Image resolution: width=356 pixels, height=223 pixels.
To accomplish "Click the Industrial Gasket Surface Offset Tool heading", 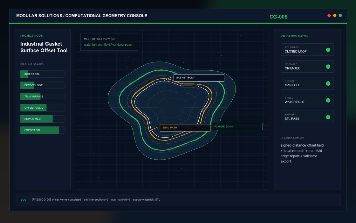I will coord(44,47).
